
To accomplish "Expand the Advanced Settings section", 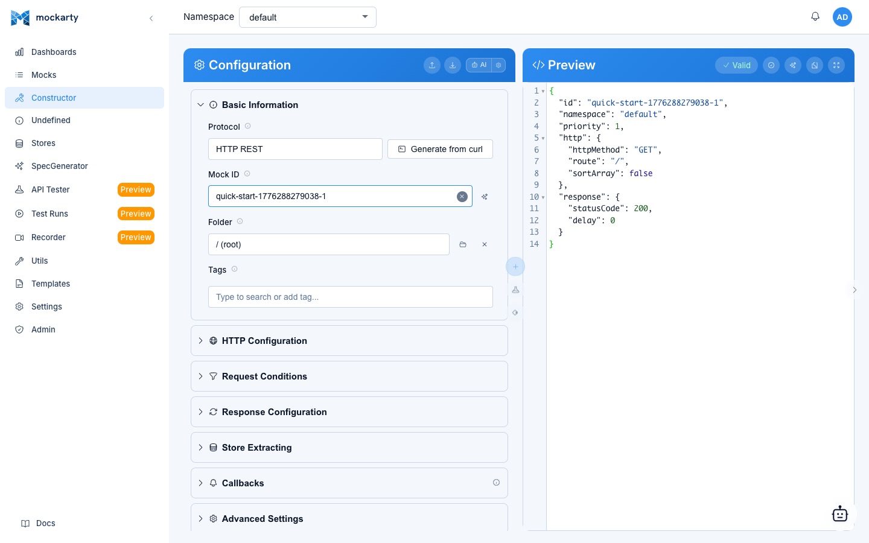I will pos(349,518).
